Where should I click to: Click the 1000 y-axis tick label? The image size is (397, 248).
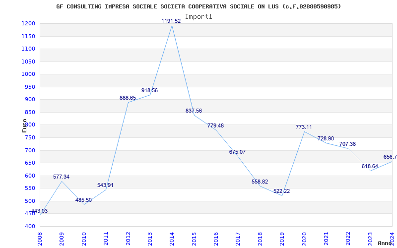[28, 74]
